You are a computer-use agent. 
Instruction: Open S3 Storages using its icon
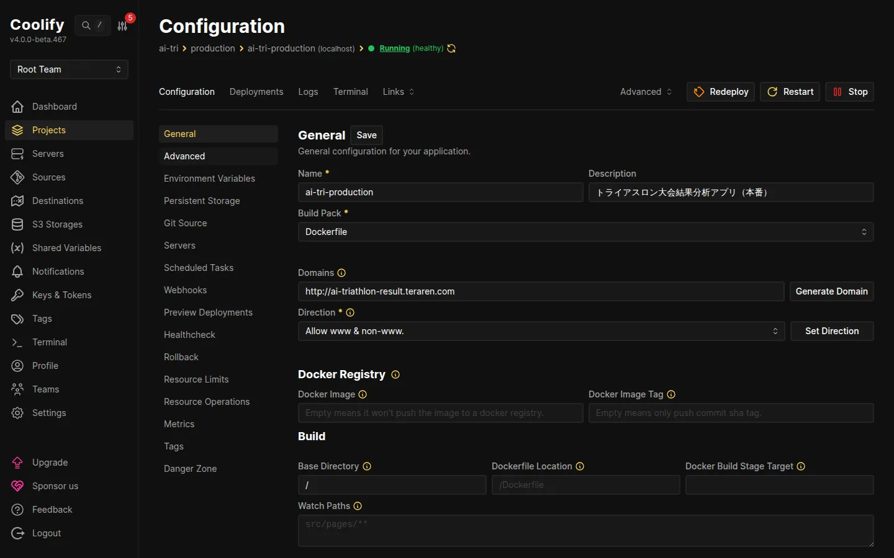(17, 224)
